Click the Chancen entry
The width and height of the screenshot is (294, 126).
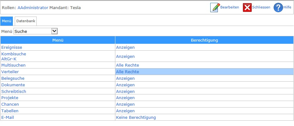(10, 104)
